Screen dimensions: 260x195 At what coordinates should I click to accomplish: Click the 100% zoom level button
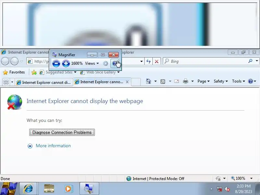pyautogui.click(x=238, y=178)
